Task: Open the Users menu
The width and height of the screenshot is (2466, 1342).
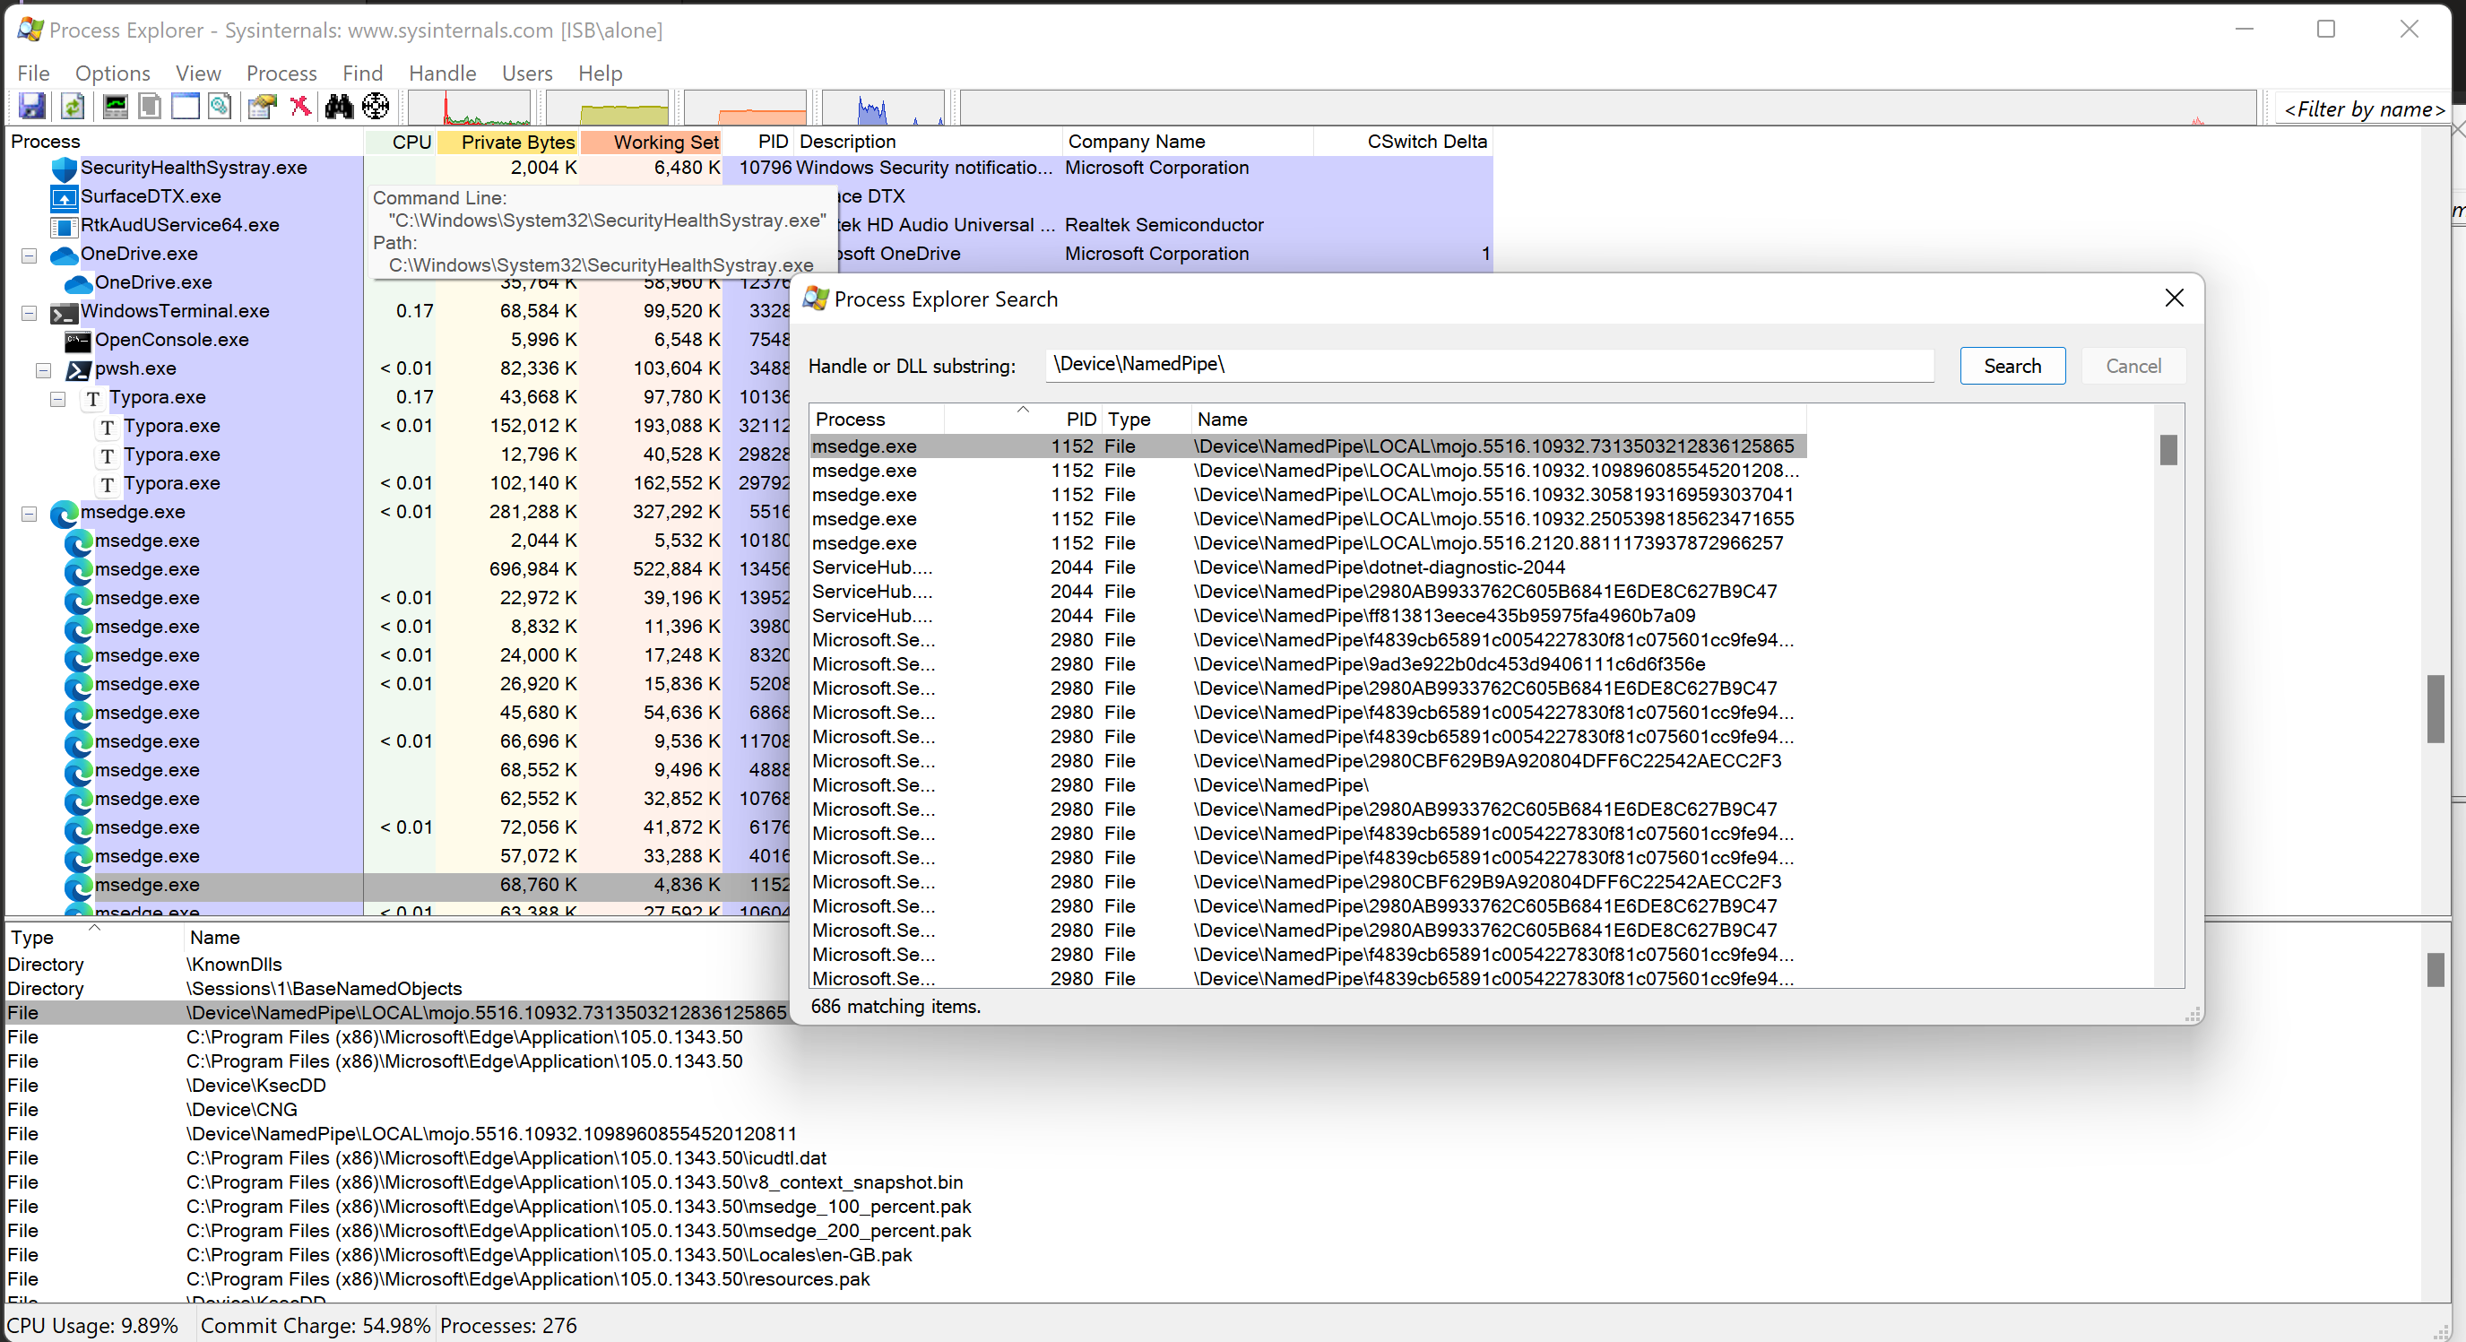Action: click(x=527, y=73)
